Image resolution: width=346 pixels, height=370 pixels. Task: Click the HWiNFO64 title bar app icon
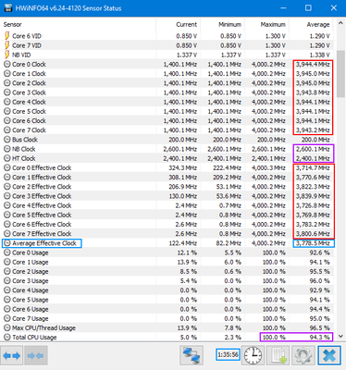[x=8, y=7]
